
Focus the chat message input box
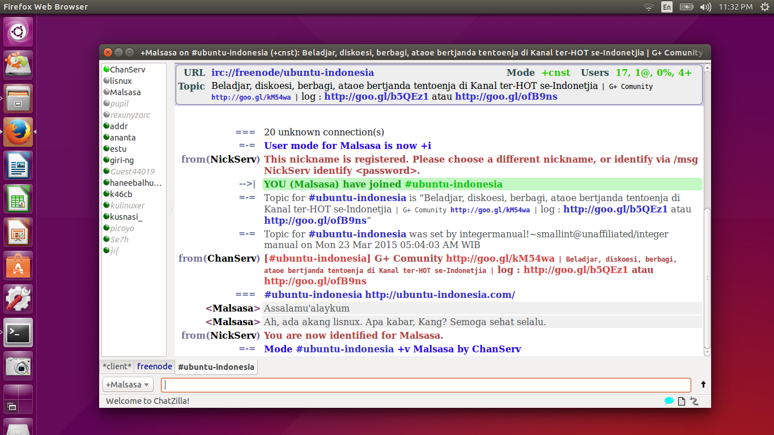[x=426, y=385]
